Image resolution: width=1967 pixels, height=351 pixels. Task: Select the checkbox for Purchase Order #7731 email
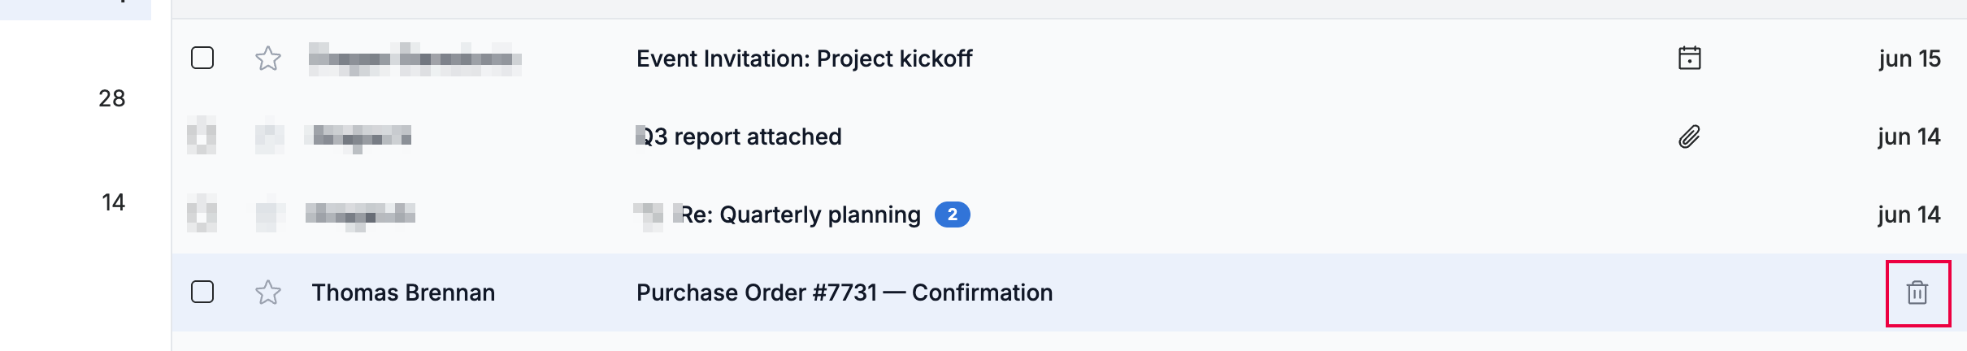click(202, 292)
